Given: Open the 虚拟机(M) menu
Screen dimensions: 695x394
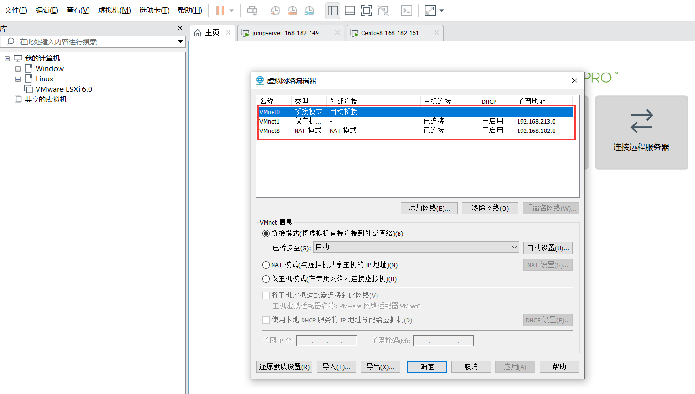Looking at the screenshot, I should click(x=114, y=10).
